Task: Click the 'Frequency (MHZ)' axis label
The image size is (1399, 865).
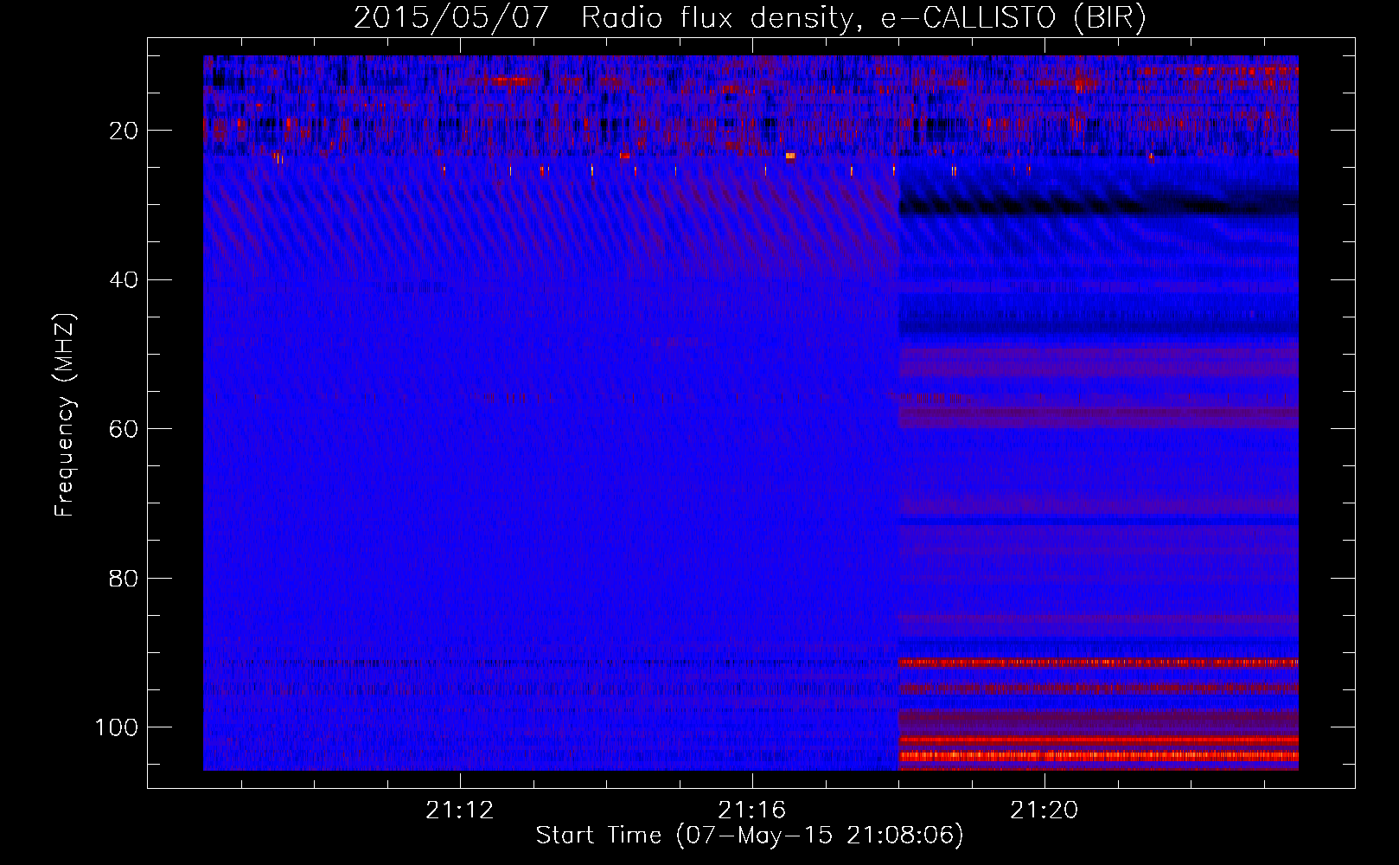Action: click(x=66, y=414)
